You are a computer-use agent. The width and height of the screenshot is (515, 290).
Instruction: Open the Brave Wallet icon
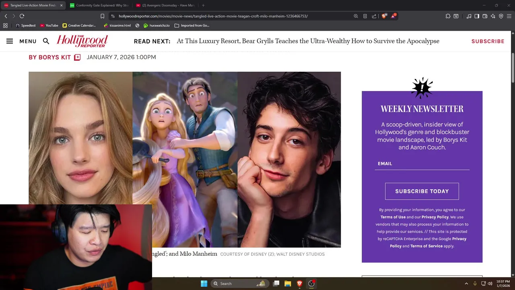click(x=485, y=16)
